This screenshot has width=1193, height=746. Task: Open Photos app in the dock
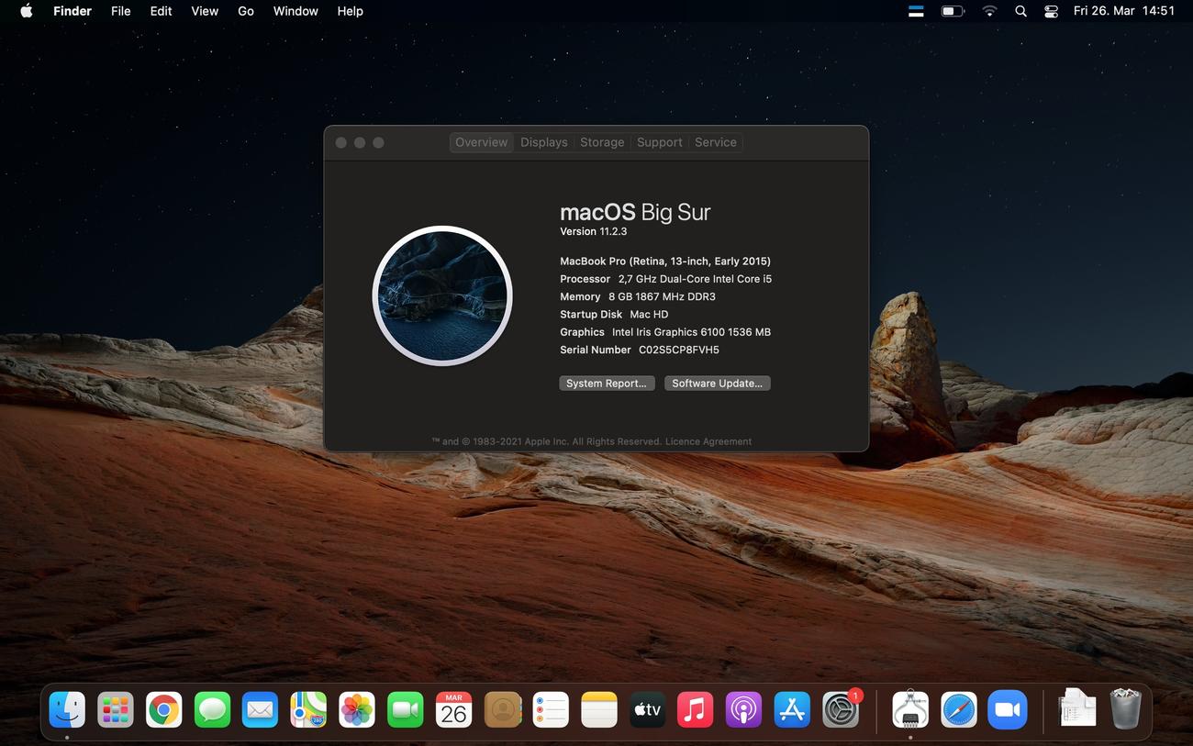(357, 709)
